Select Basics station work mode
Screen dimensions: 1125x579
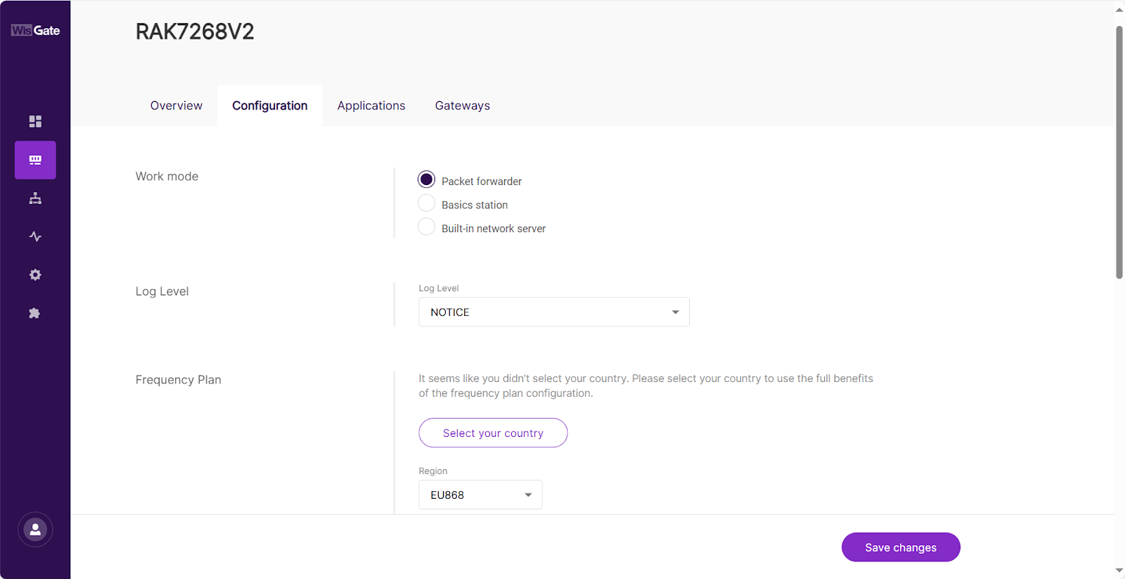pos(426,204)
